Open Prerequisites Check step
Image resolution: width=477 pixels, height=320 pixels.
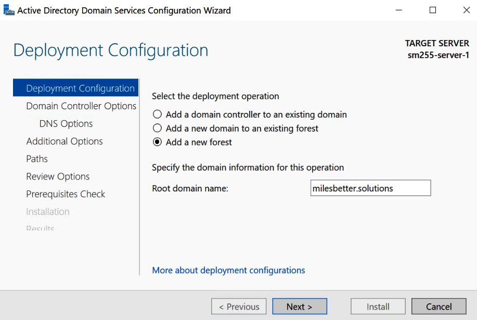pos(66,194)
